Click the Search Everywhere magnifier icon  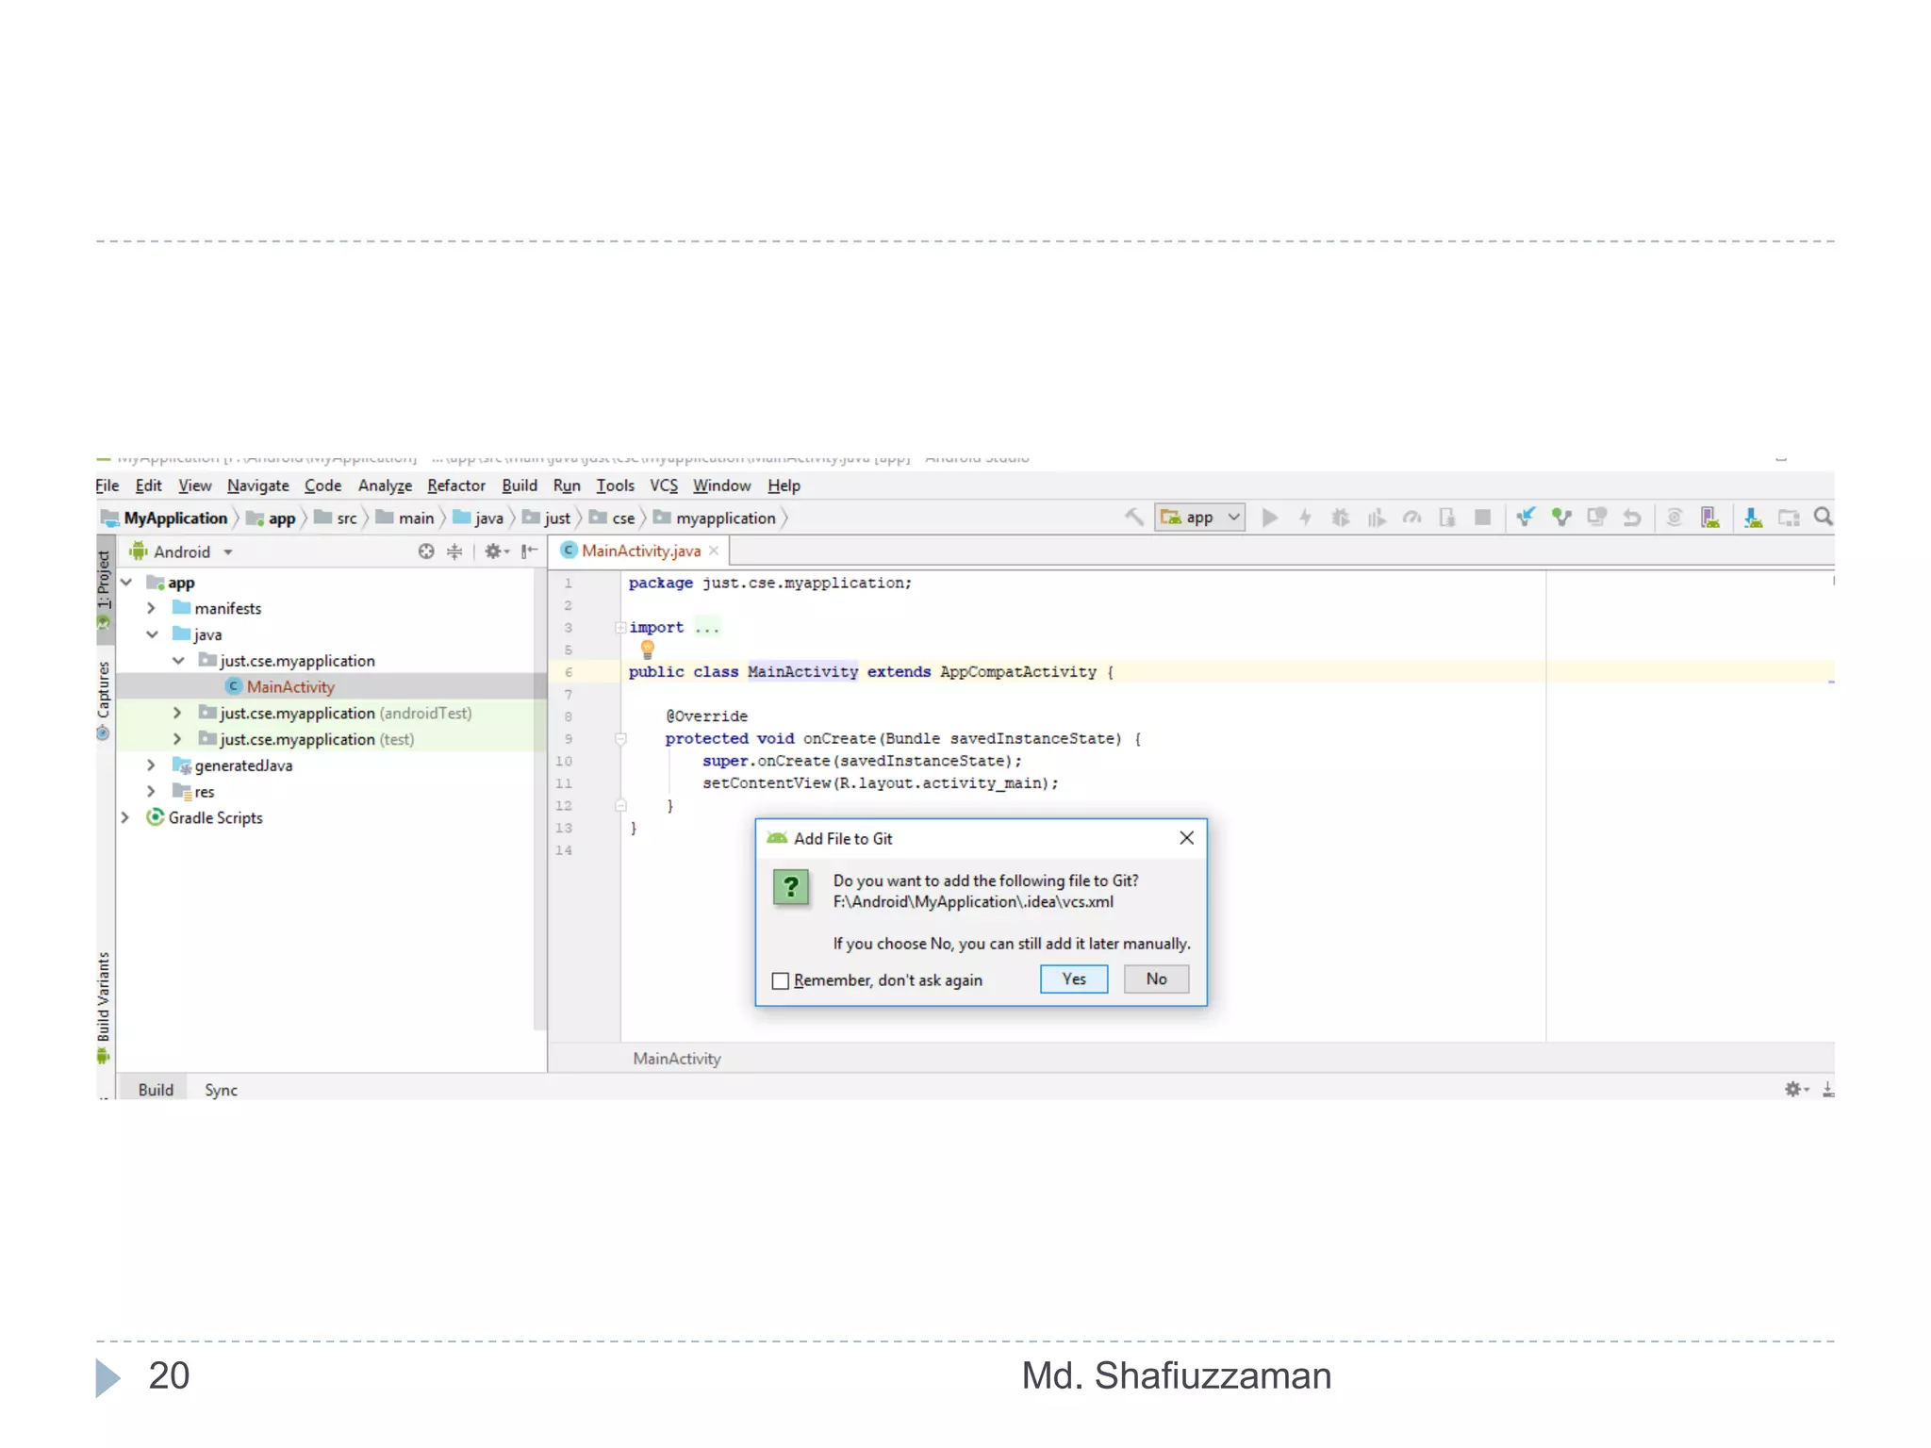(x=1823, y=517)
